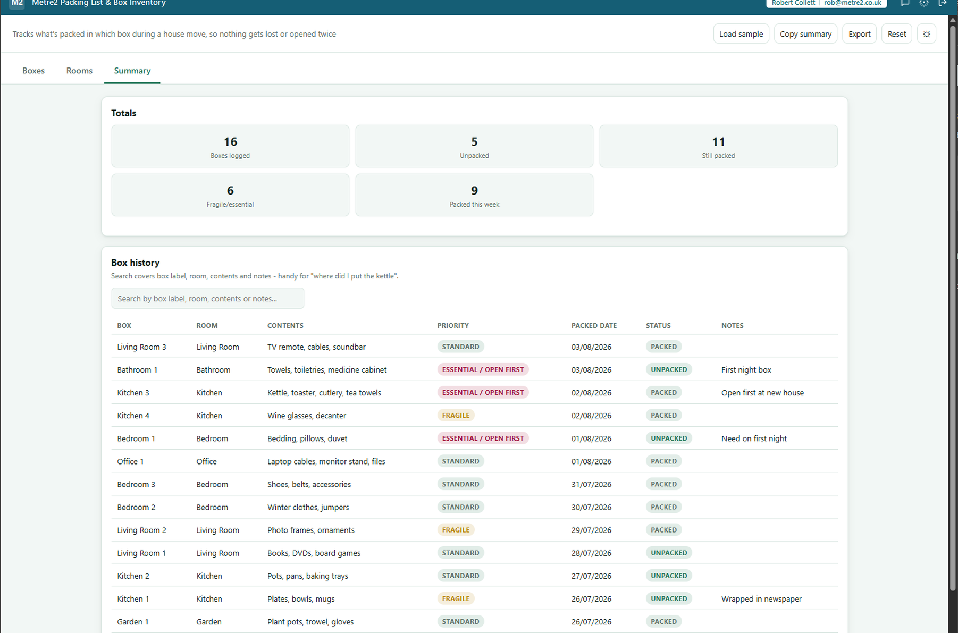The width and height of the screenshot is (958, 633).
Task: Click the Standard badge in Kitchen 2 row
Action: [460, 576]
